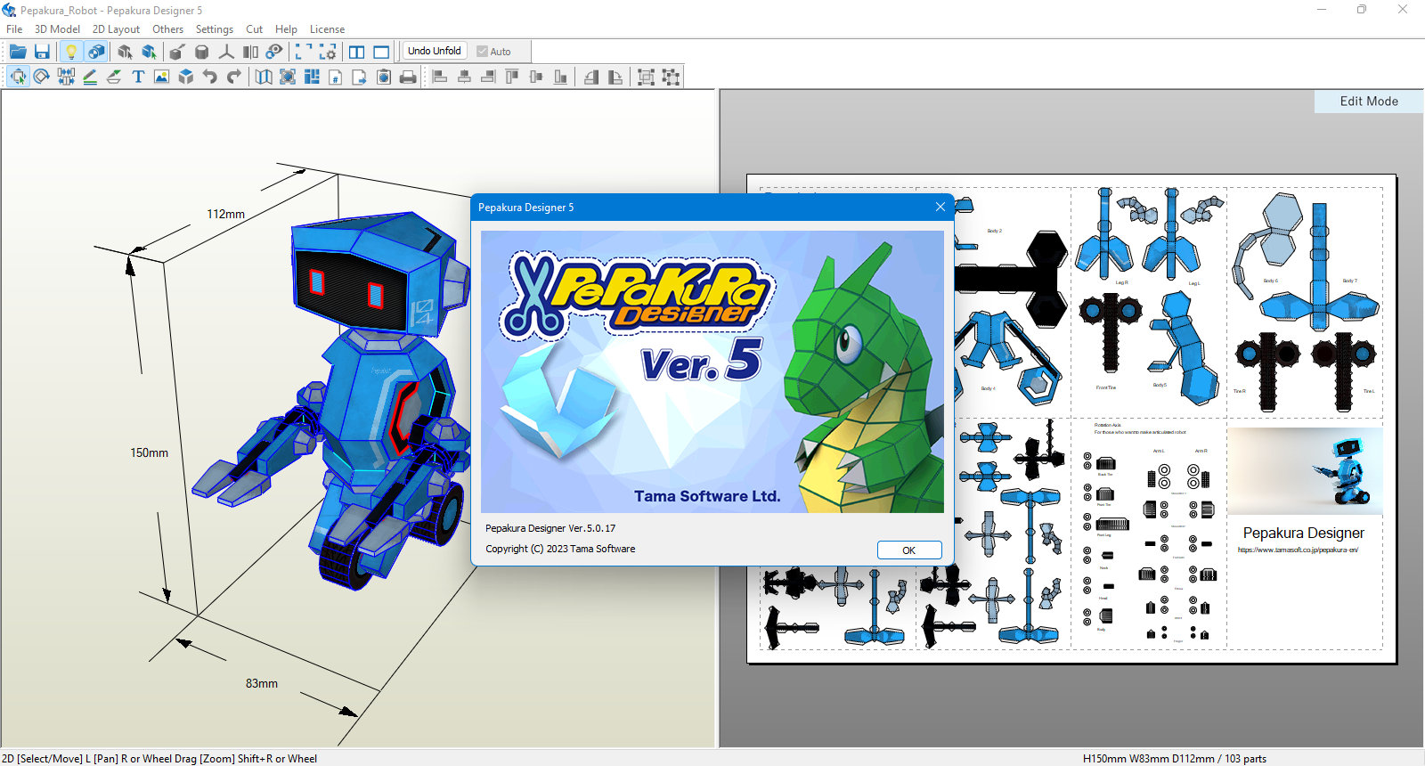1425x766 pixels.
Task: Select the Select/Move tool icon
Action: 18,77
